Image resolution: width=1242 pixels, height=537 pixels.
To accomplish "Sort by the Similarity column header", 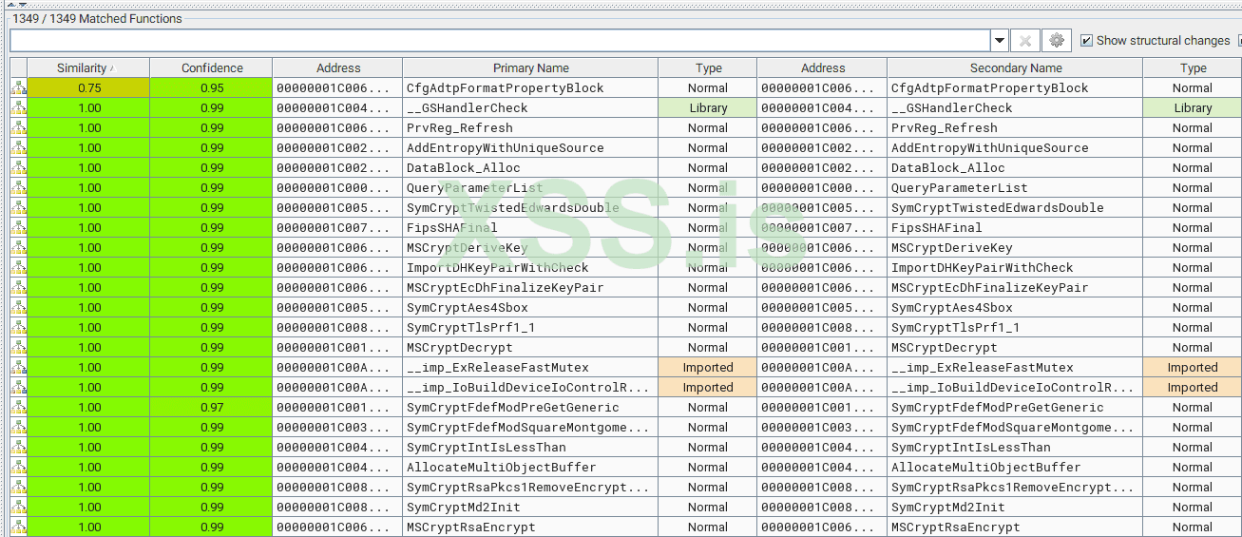I will point(88,68).
